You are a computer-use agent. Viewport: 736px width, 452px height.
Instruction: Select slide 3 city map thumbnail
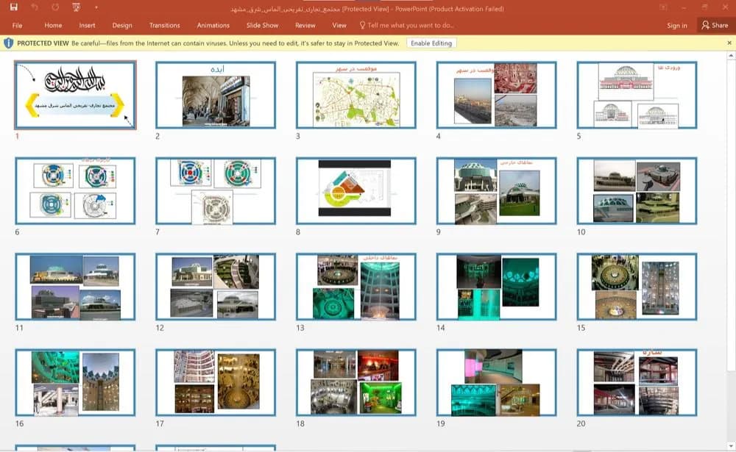(x=355, y=95)
